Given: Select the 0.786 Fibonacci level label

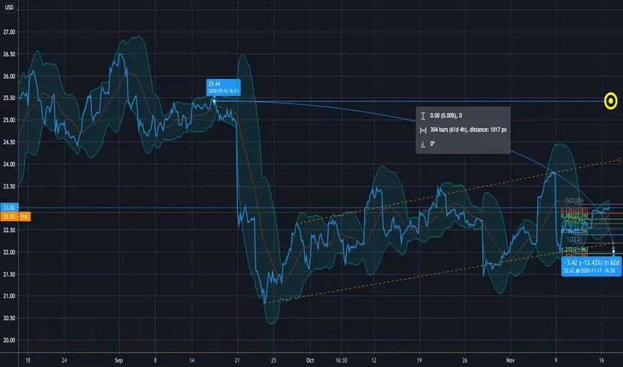Looking at the screenshot, I should pyautogui.click(x=574, y=231).
